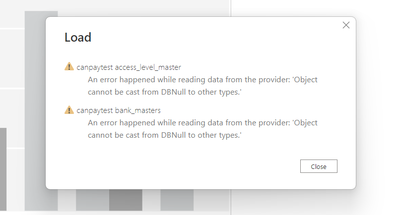Click the "access_level_master" table name
This screenshot has height=215, width=400.
148,67
